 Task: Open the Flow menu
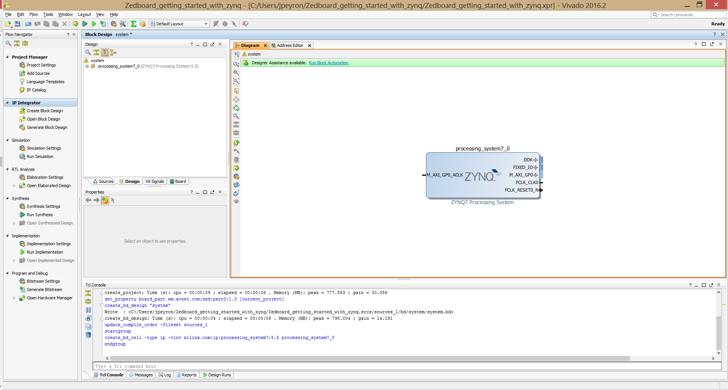coord(34,14)
